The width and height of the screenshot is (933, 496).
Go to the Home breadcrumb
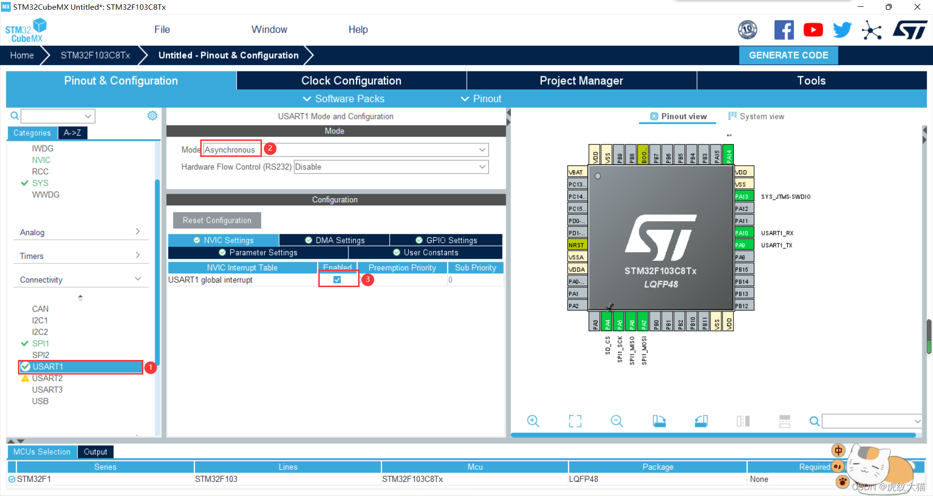22,55
